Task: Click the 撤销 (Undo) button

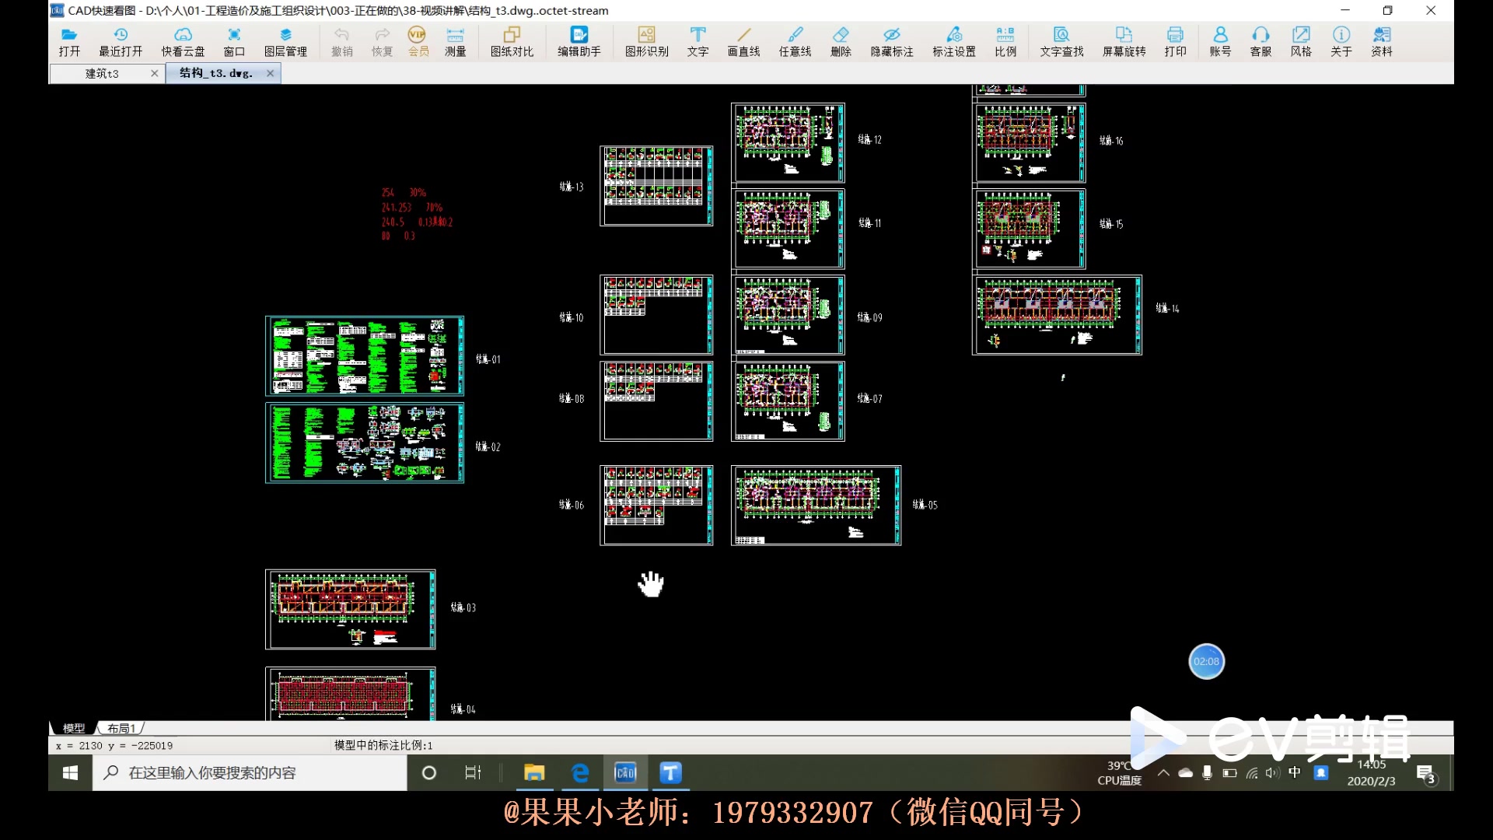Action: point(341,41)
